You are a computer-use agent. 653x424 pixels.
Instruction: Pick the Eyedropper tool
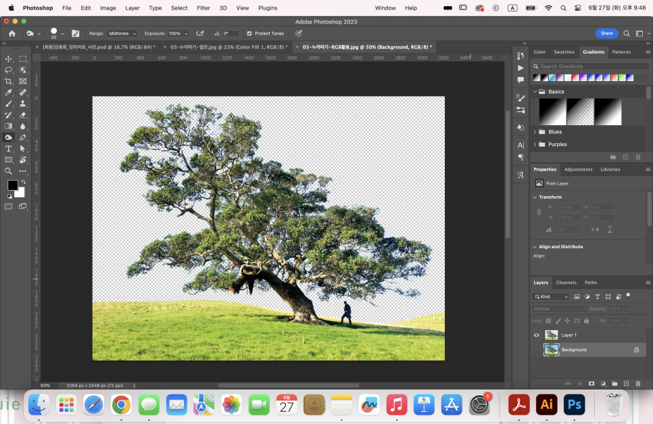pyautogui.click(x=9, y=93)
